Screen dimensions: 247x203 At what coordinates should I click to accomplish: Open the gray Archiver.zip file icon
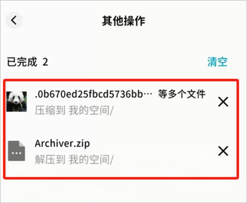point(16,151)
